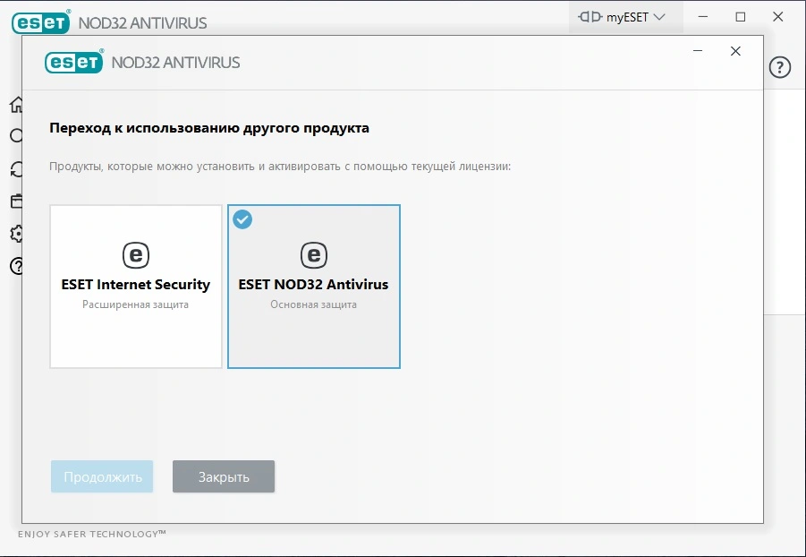806x557 pixels.
Task: Open the Update sidebar icon
Action: click(x=16, y=169)
